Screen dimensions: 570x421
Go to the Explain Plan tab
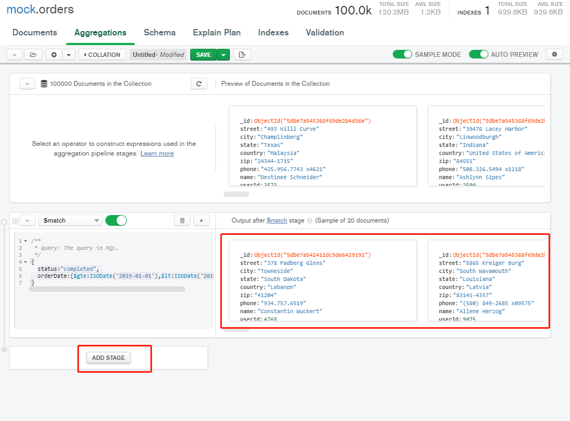217,33
